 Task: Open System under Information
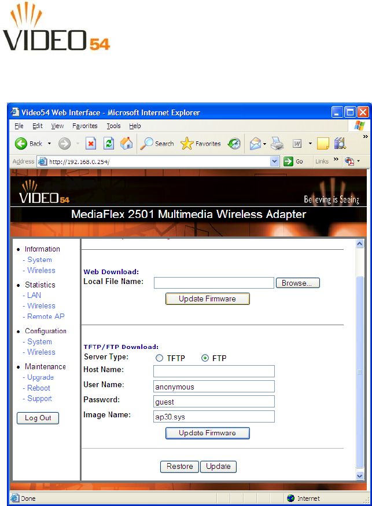point(39,260)
